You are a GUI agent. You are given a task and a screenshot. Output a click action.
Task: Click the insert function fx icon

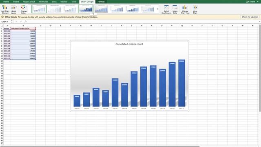pos(26,22)
